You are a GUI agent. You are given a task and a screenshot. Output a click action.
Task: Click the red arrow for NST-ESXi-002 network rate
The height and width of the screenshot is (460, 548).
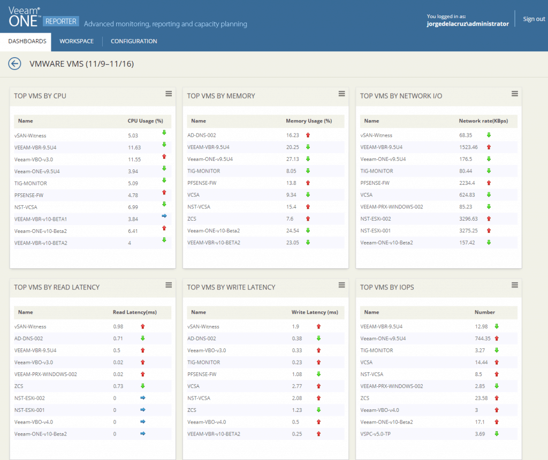point(489,219)
